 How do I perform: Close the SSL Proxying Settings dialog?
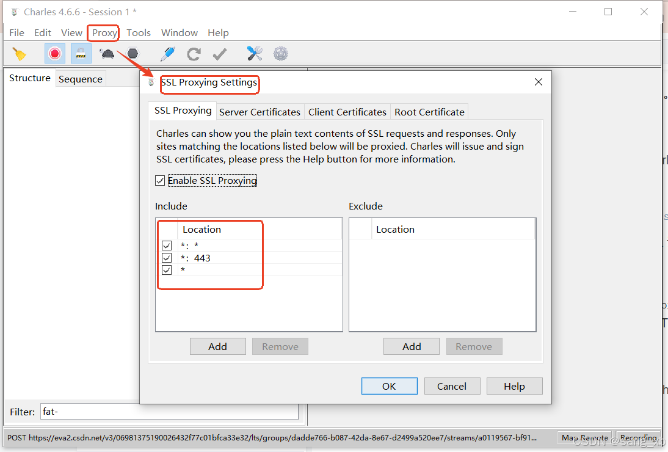(539, 82)
